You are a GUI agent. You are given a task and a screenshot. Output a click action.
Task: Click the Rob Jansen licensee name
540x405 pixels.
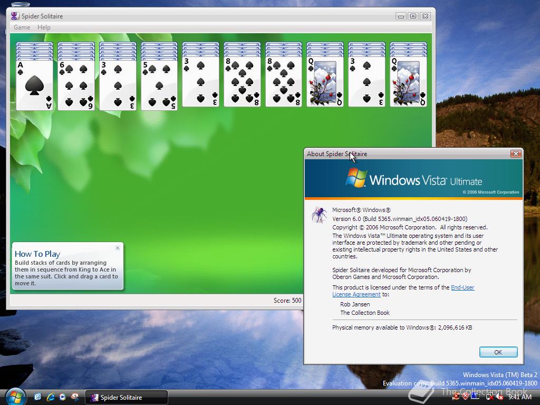[x=355, y=304]
